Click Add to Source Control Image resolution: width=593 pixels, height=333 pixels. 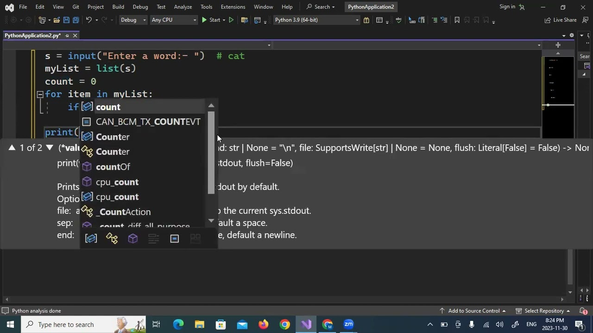[x=473, y=311]
